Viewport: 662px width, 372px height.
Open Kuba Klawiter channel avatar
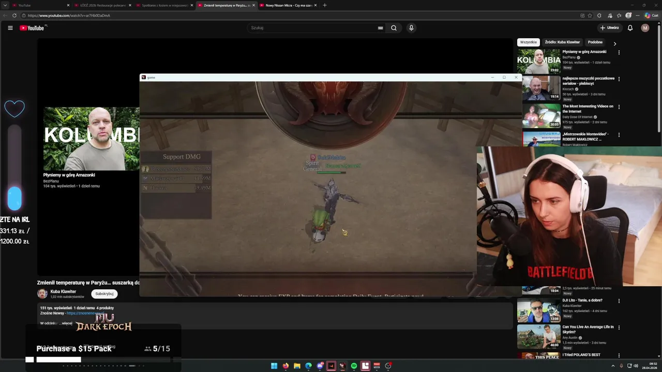click(x=42, y=294)
